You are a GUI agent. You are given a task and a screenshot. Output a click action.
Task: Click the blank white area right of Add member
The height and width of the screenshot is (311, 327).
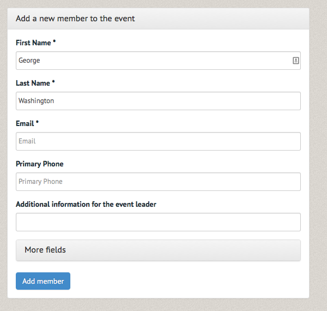[187, 281]
